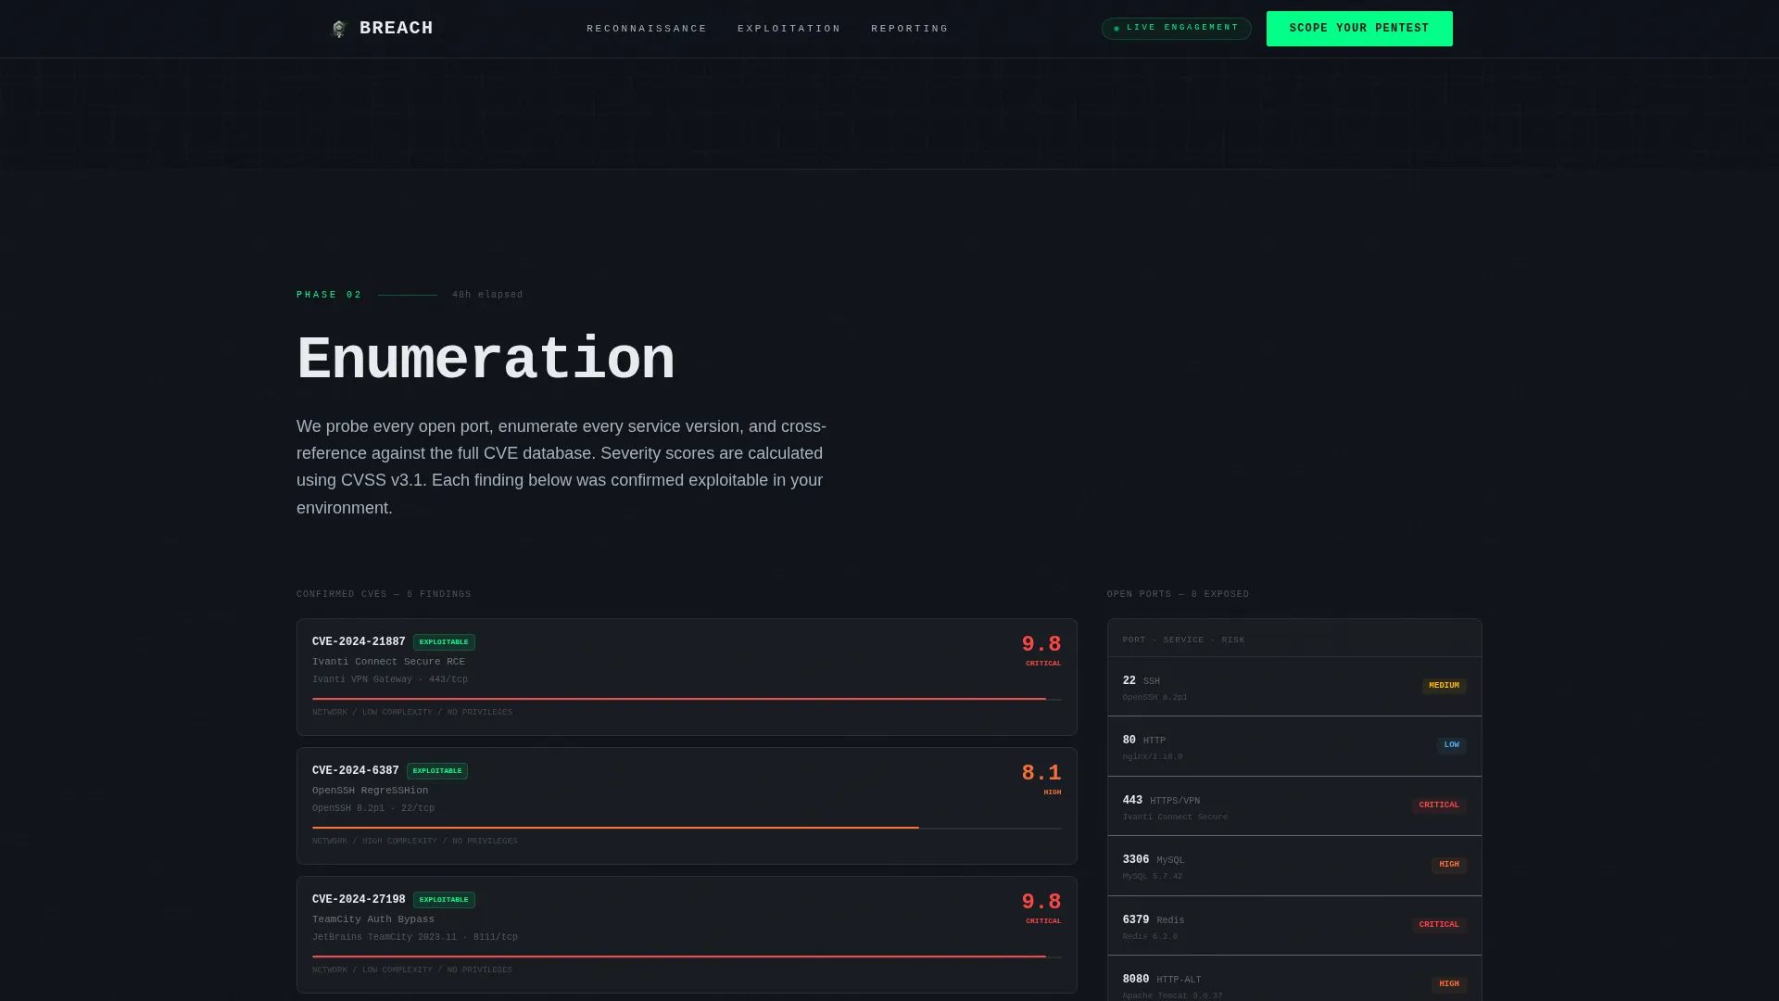Click the Open Ports section label
Screen dimensions: 1779x1001
point(1178,594)
